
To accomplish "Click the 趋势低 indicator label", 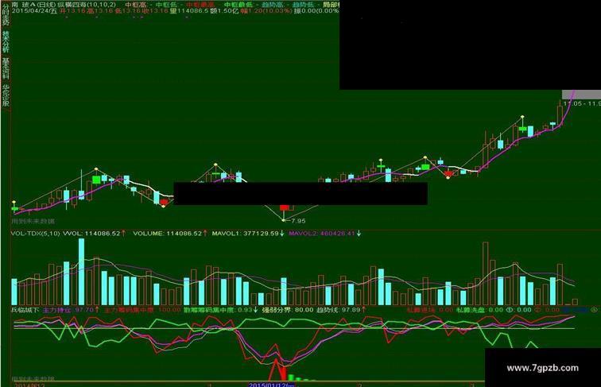I will pyautogui.click(x=302, y=5).
